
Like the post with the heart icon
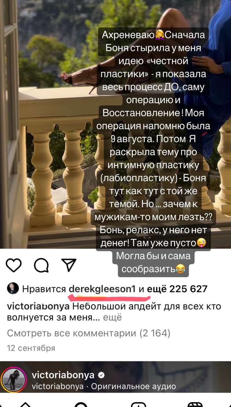14,266
